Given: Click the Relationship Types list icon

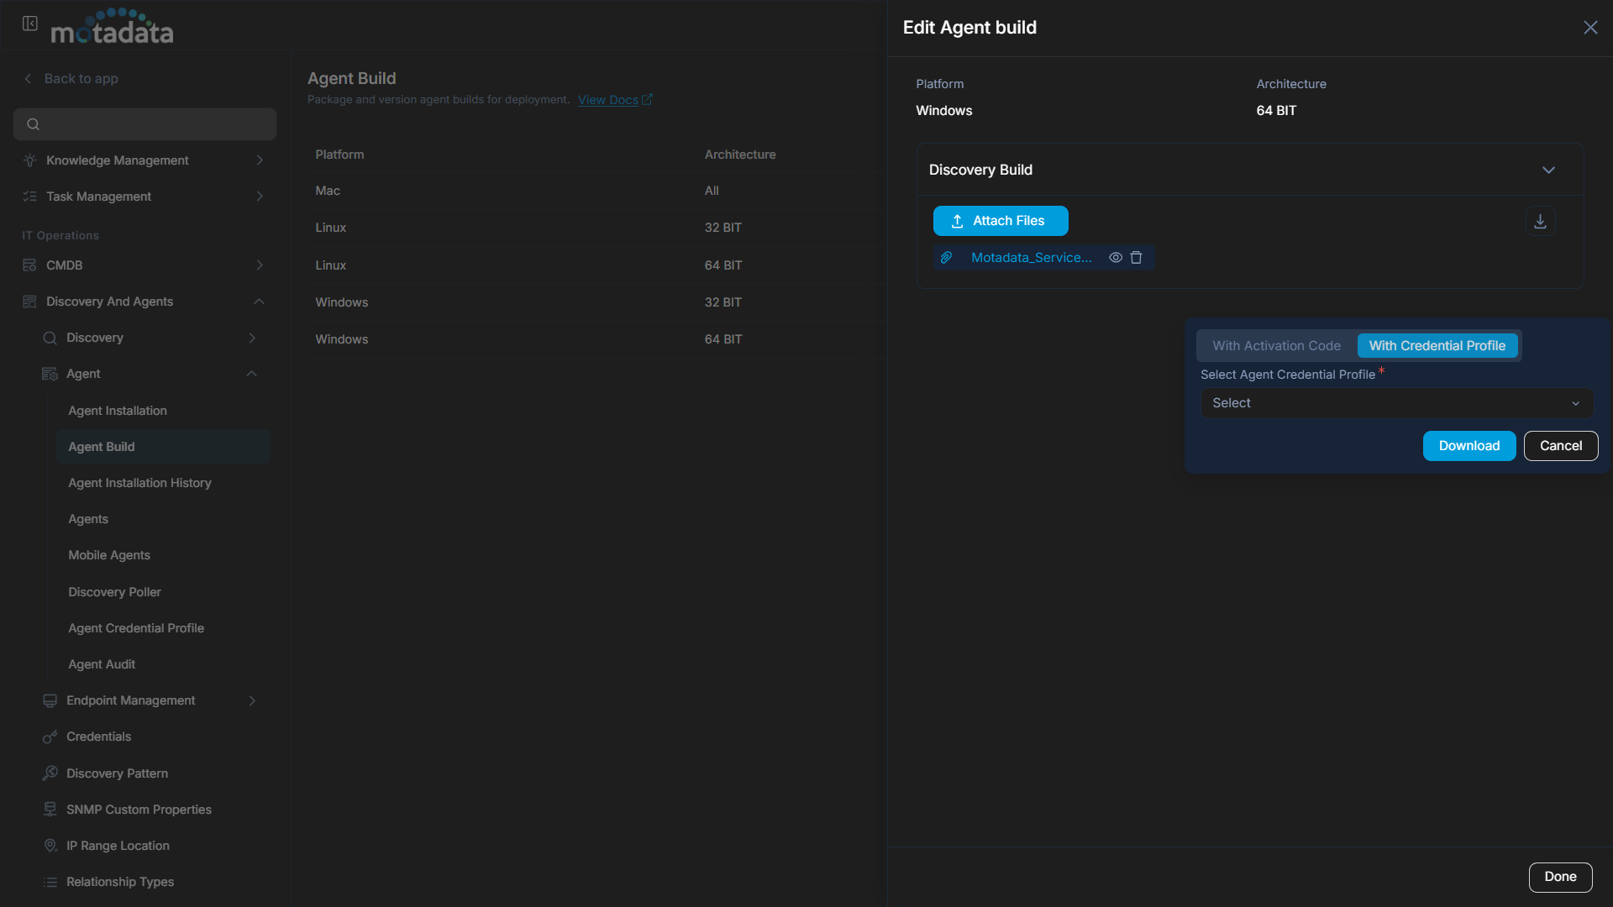Looking at the screenshot, I should (50, 882).
